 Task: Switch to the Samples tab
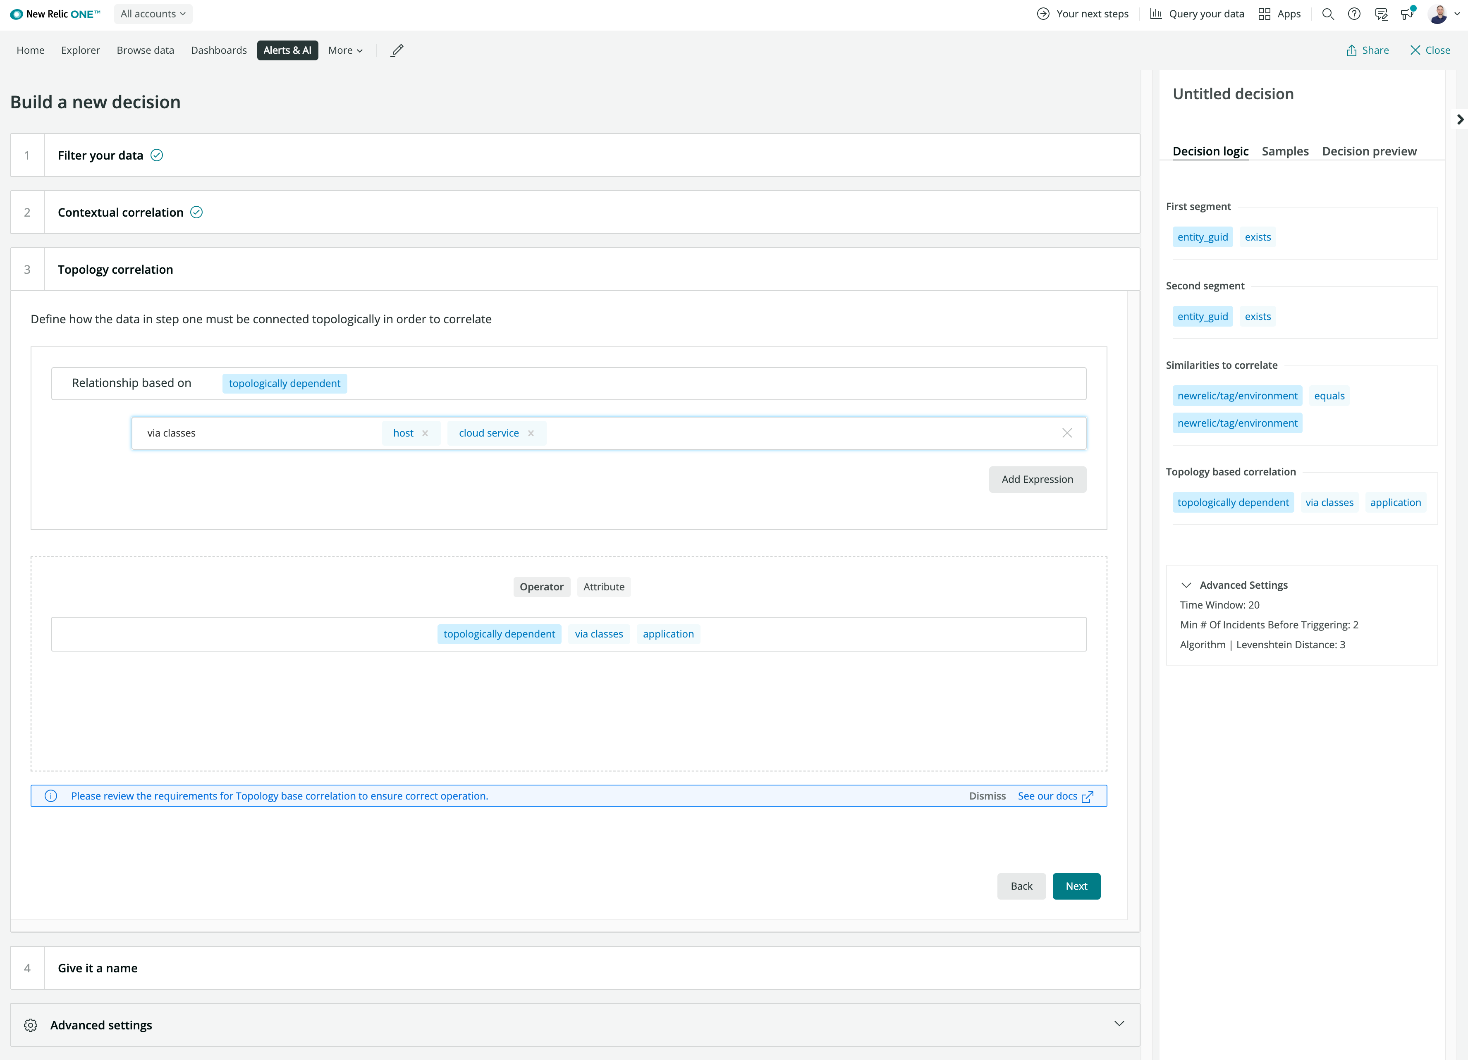tap(1286, 150)
